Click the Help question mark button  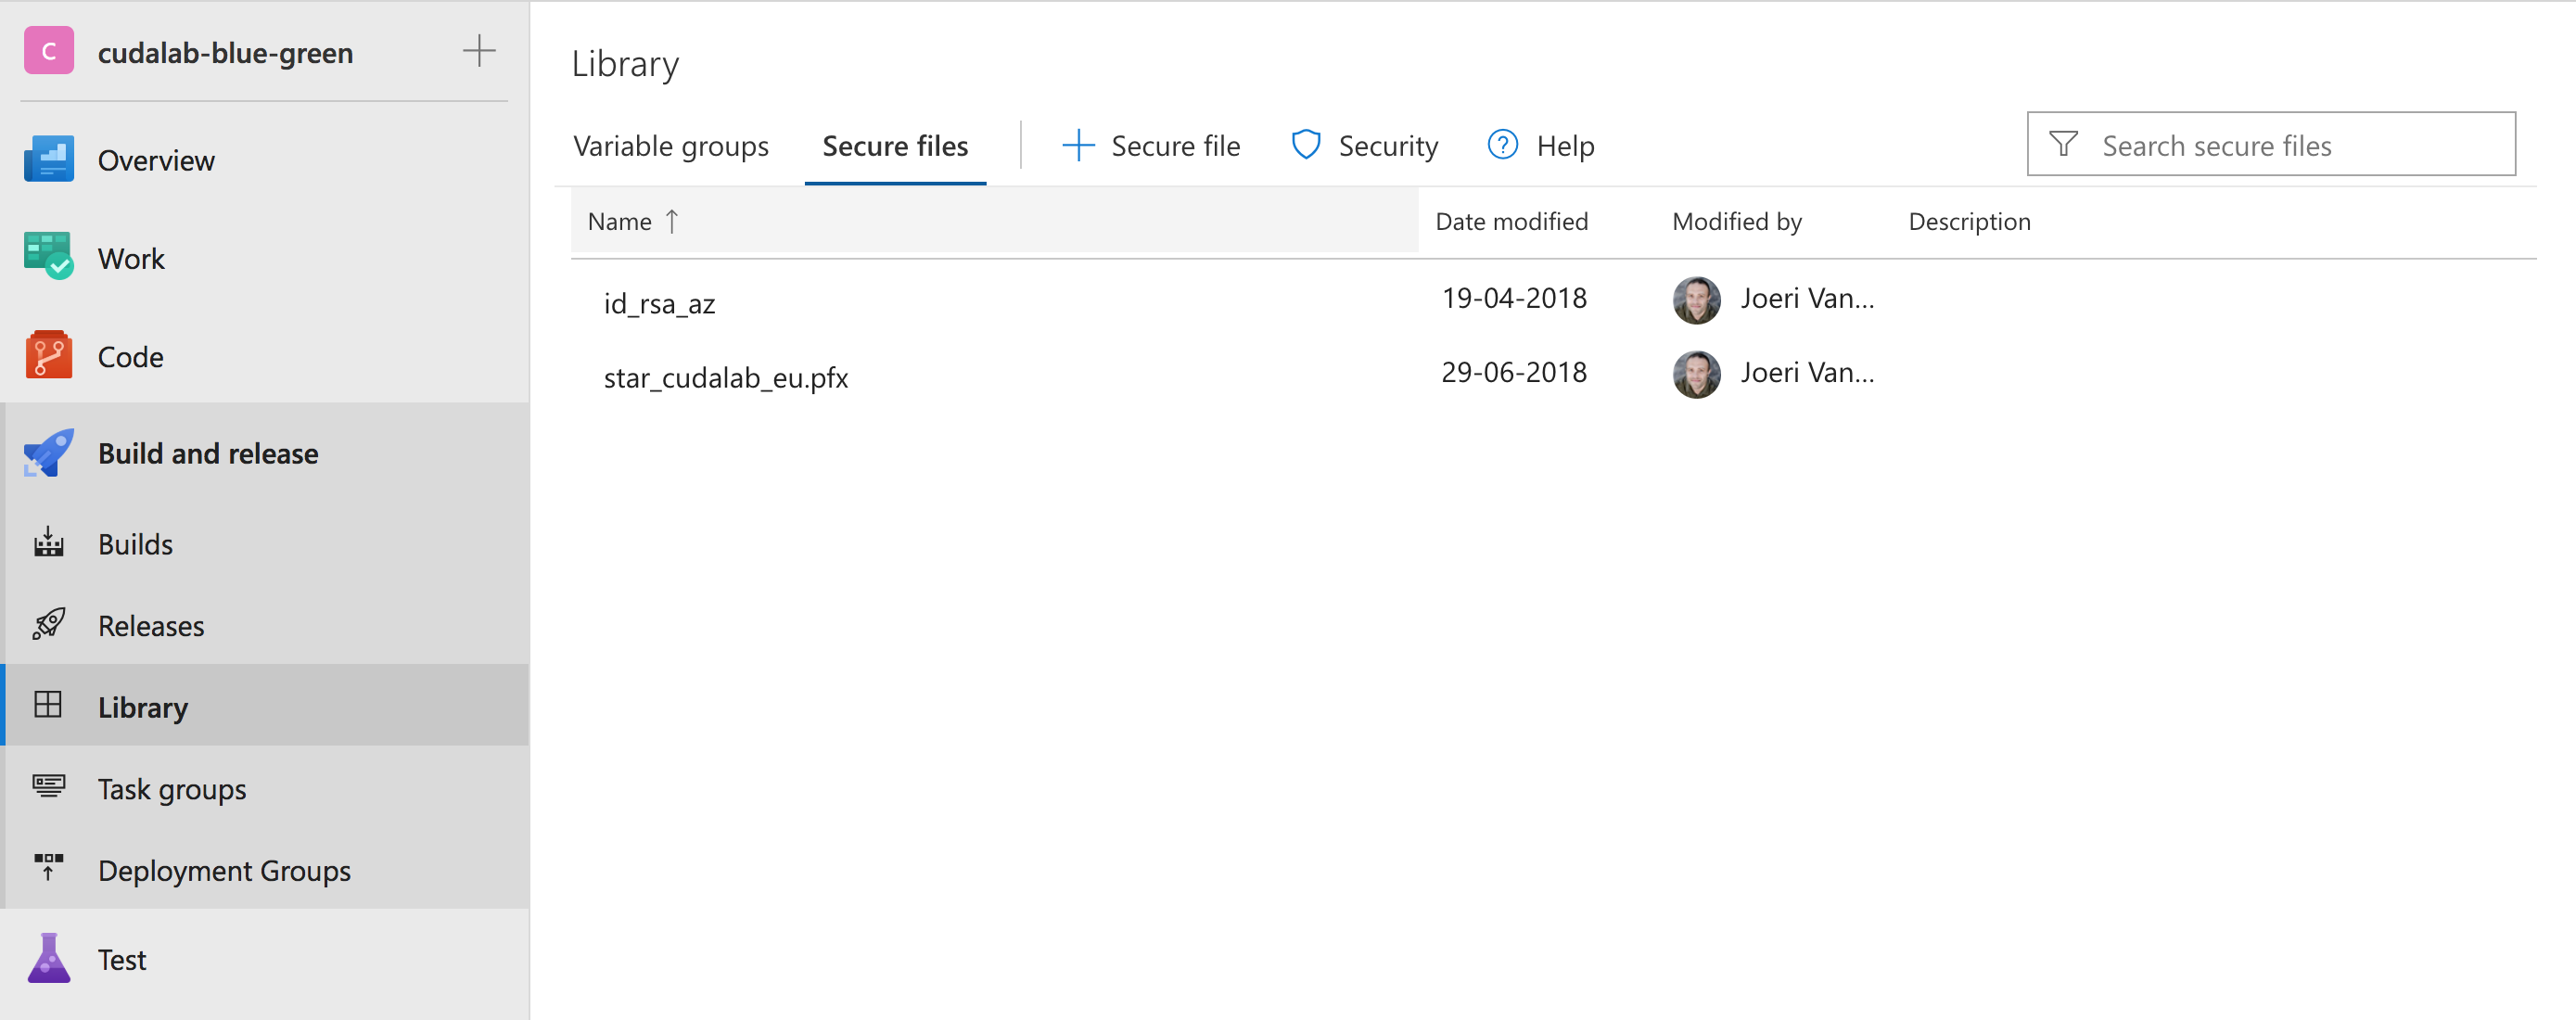coord(1540,146)
